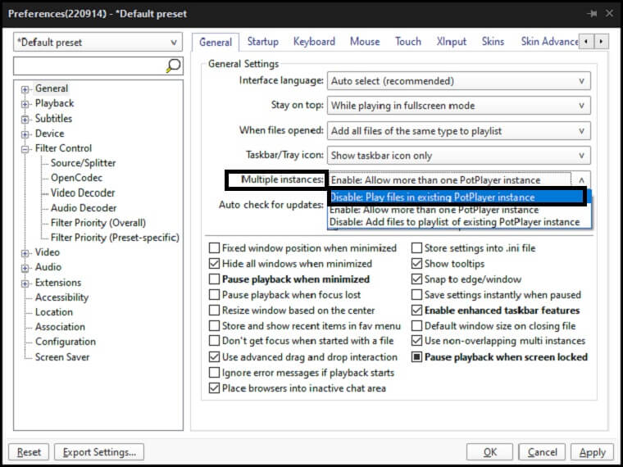
Task: Click the search magnifier icon
Action: pyautogui.click(x=173, y=66)
